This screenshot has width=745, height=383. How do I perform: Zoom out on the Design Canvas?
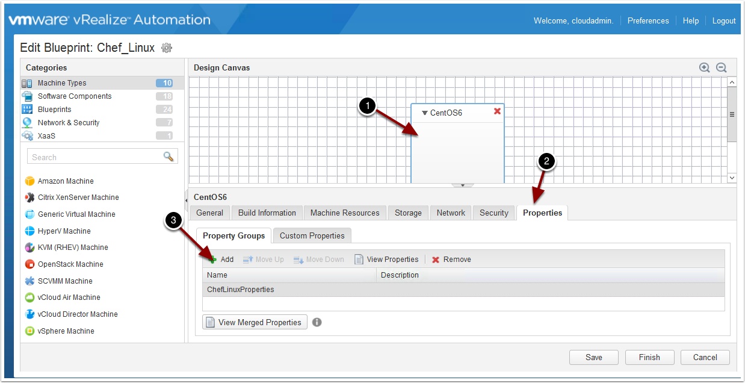coord(722,67)
